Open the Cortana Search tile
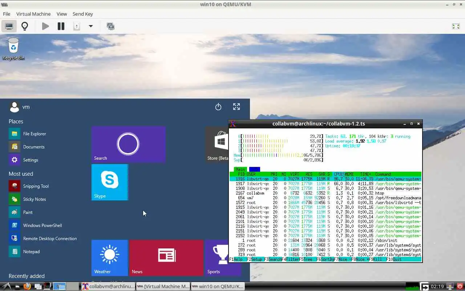The image size is (465, 291). [x=129, y=144]
